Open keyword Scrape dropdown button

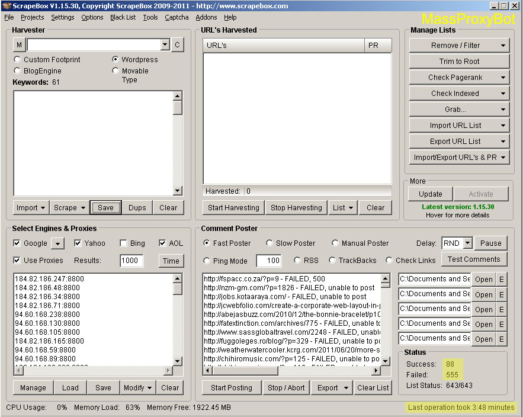69,208
